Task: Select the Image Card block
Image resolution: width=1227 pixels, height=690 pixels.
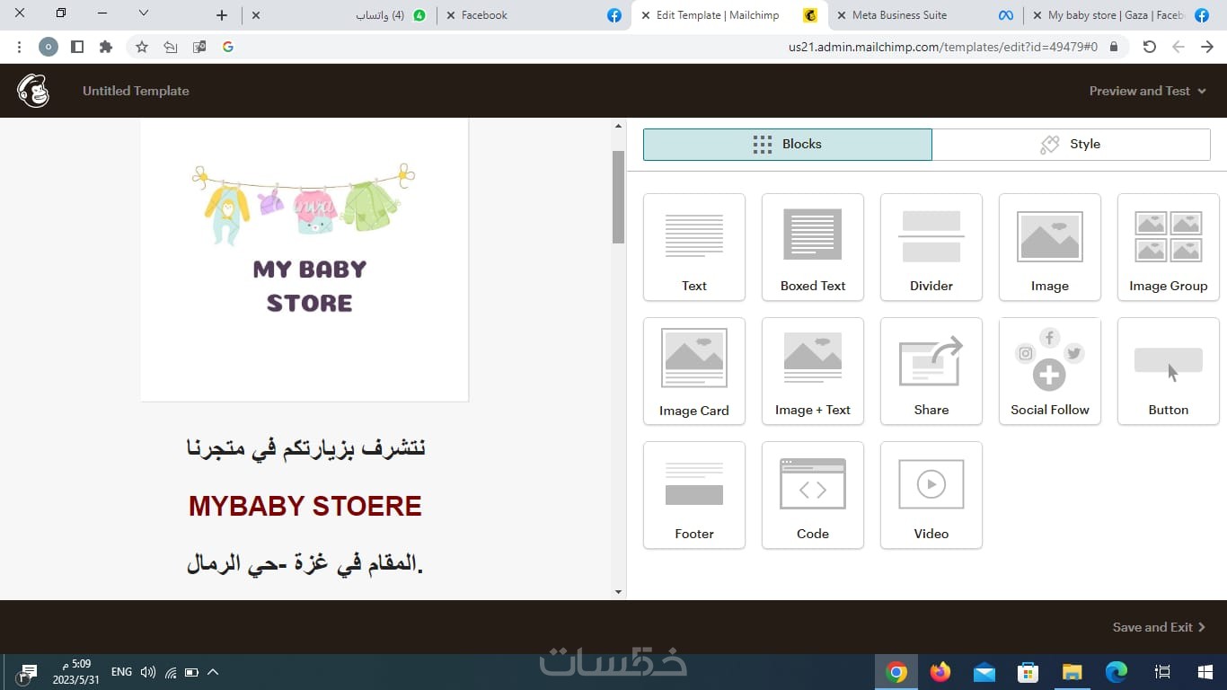Action: [x=694, y=371]
